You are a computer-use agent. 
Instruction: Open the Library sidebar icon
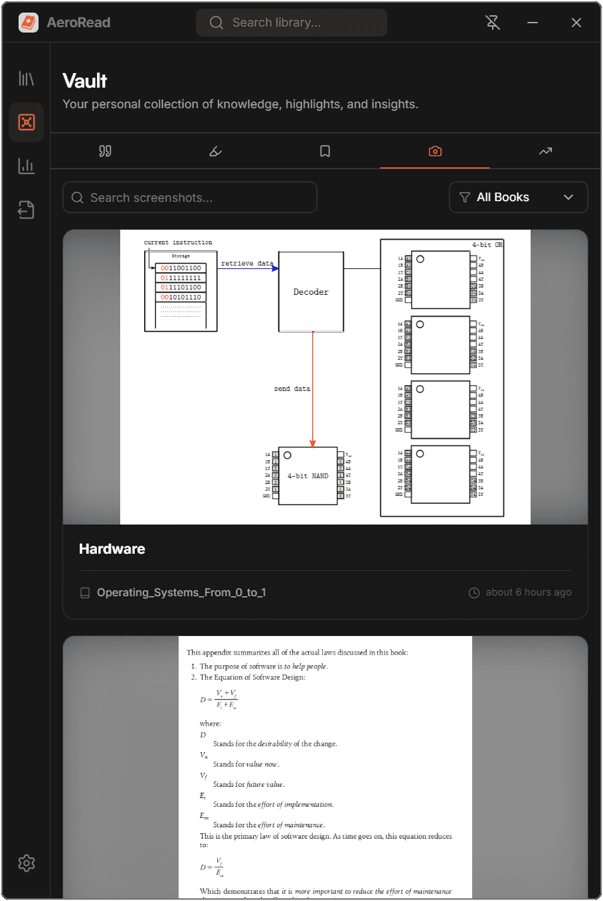point(27,79)
